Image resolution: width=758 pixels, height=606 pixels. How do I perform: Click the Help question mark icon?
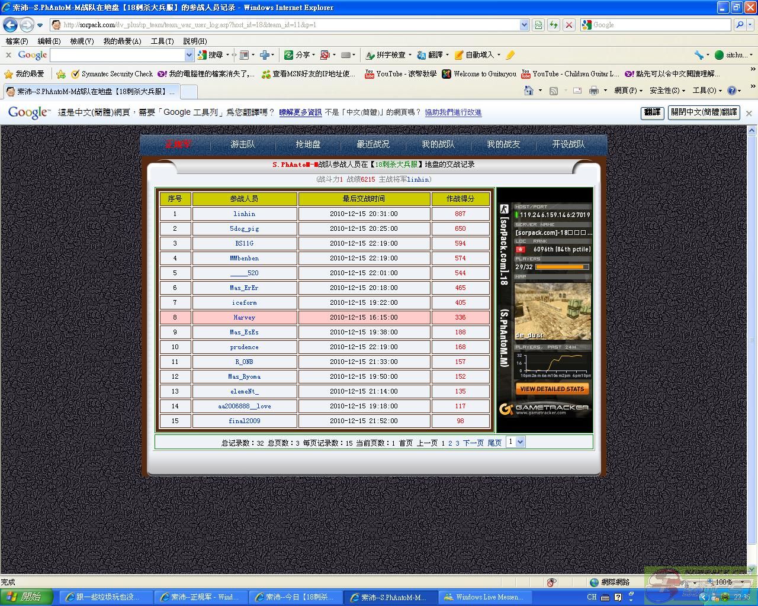click(x=731, y=91)
